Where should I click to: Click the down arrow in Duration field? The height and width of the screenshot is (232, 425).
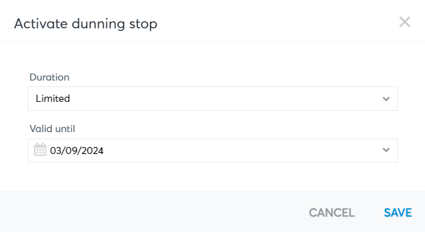[x=386, y=99]
